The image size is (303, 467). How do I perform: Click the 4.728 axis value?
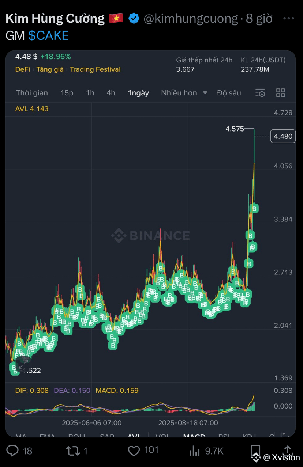tap(283, 113)
